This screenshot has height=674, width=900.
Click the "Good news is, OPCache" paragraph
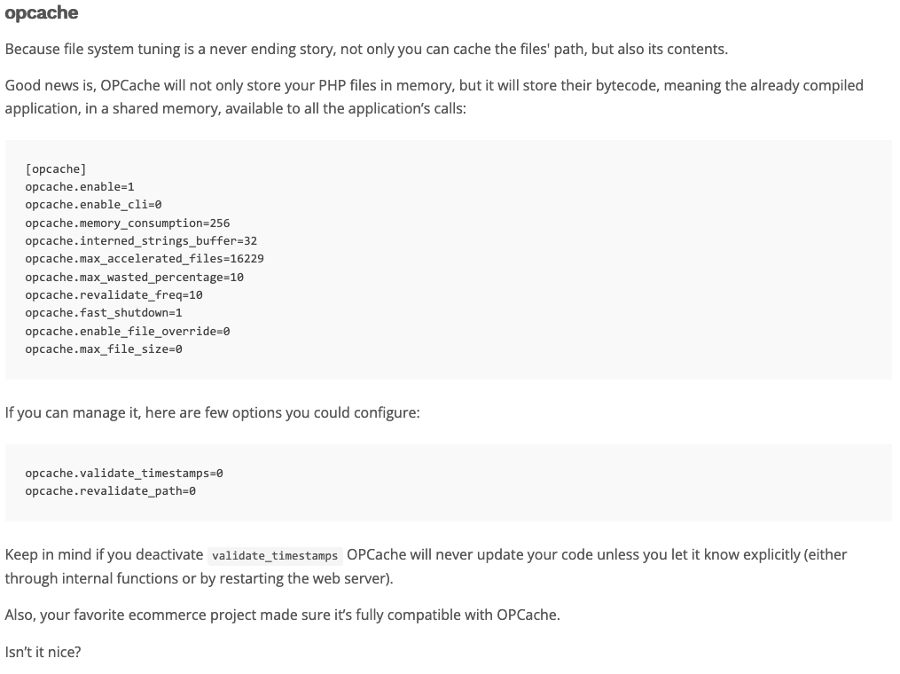click(x=434, y=98)
